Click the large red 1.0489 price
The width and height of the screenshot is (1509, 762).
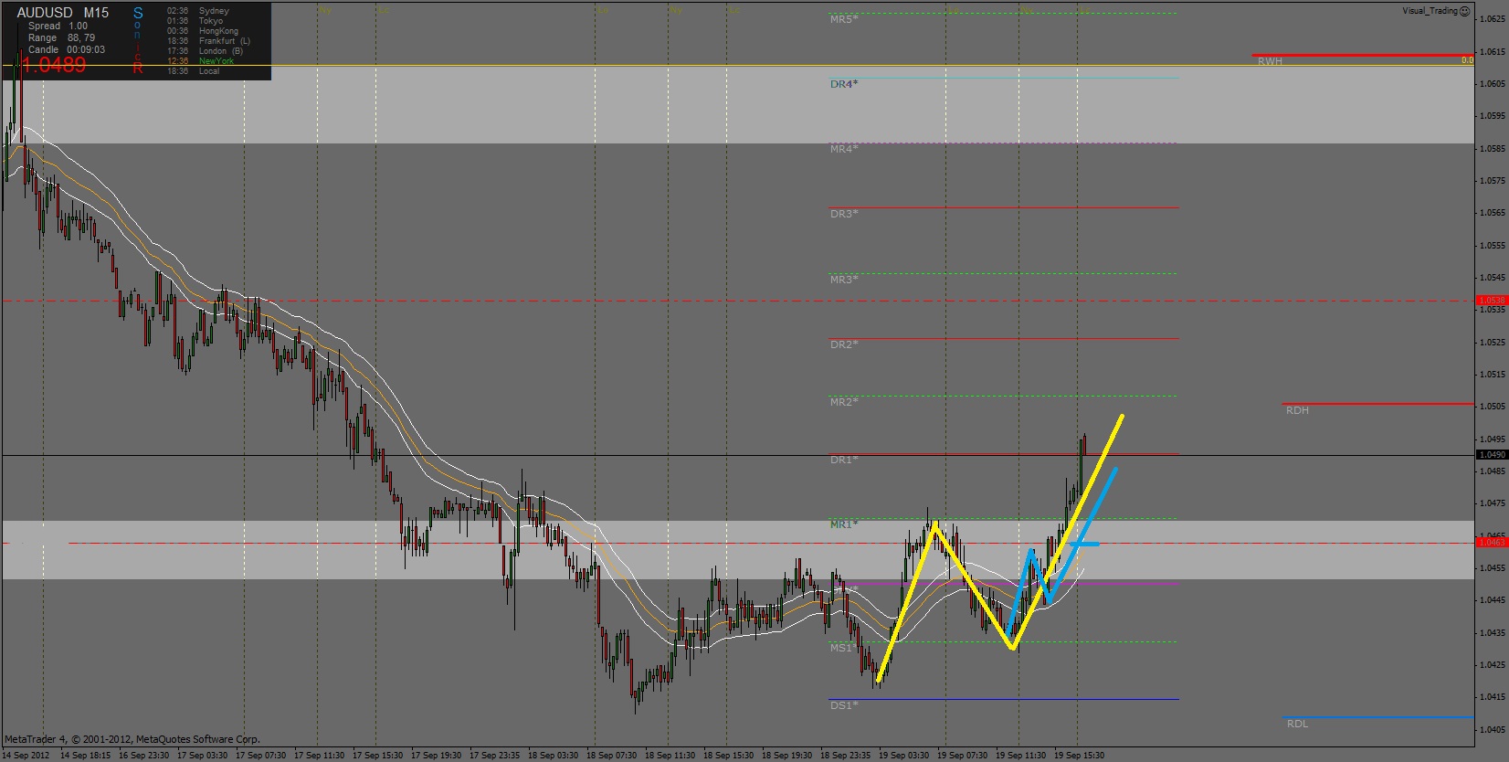coord(53,65)
